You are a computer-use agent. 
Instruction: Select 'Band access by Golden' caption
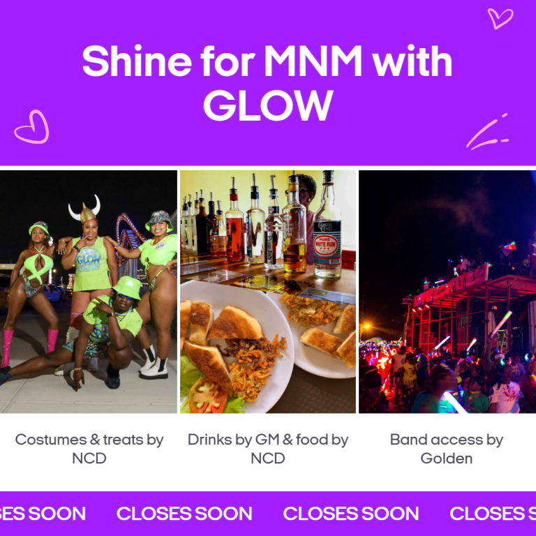click(x=447, y=449)
